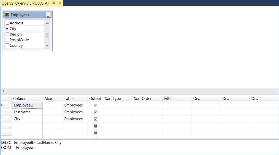Uncheck the City column checkbox
The width and height of the screenshot is (279, 155).
click(x=7, y=29)
